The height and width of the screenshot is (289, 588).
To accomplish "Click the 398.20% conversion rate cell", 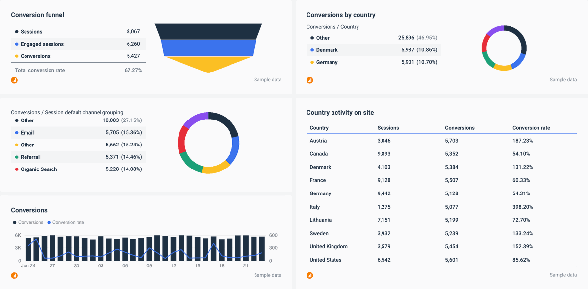I will 523,207.
